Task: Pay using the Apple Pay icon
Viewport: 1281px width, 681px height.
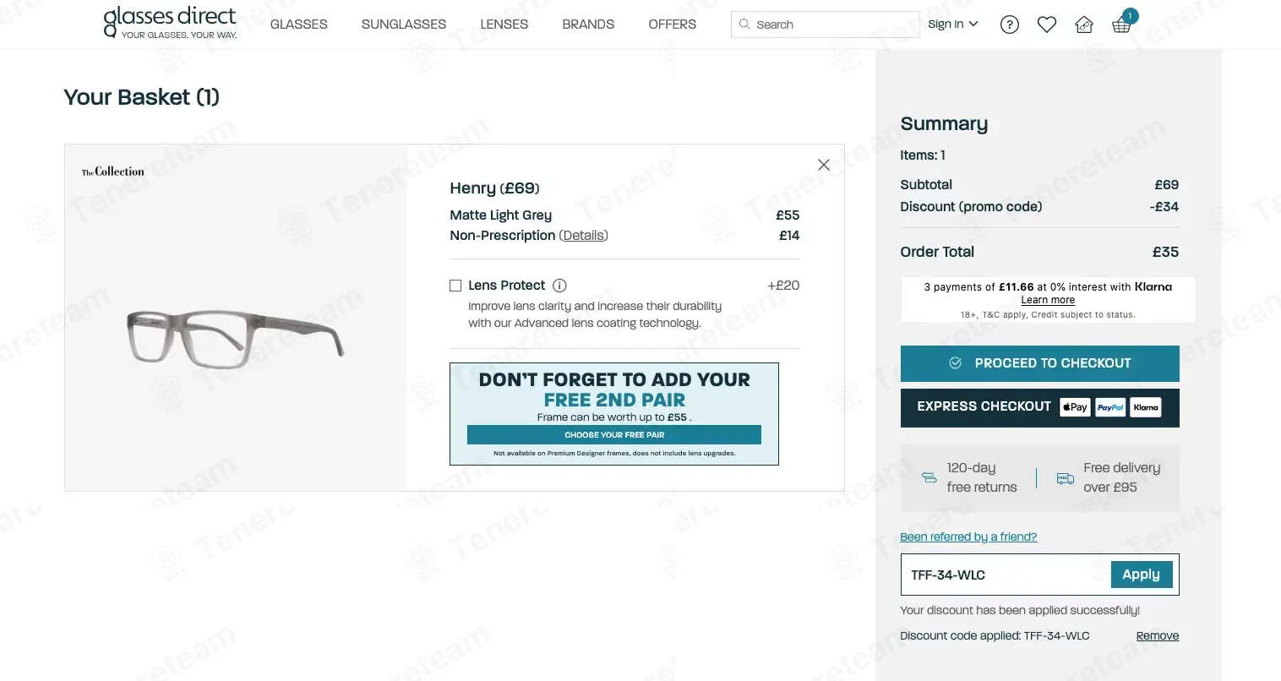Action: point(1075,407)
